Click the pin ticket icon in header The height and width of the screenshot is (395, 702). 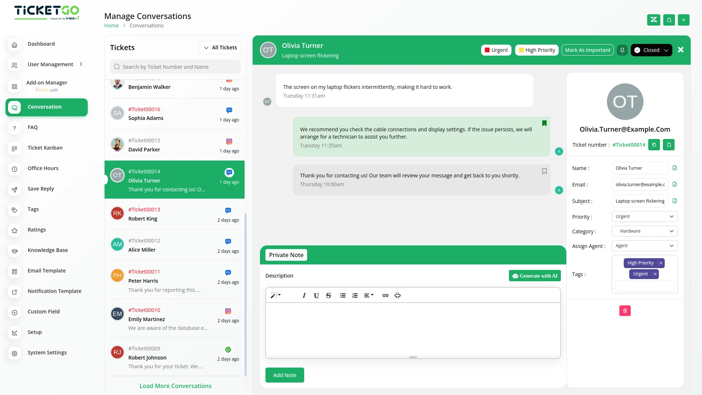pos(622,50)
